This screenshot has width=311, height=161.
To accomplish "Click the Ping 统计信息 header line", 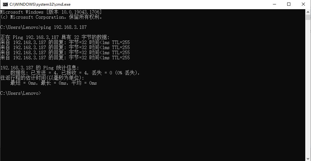I will click(40, 68).
